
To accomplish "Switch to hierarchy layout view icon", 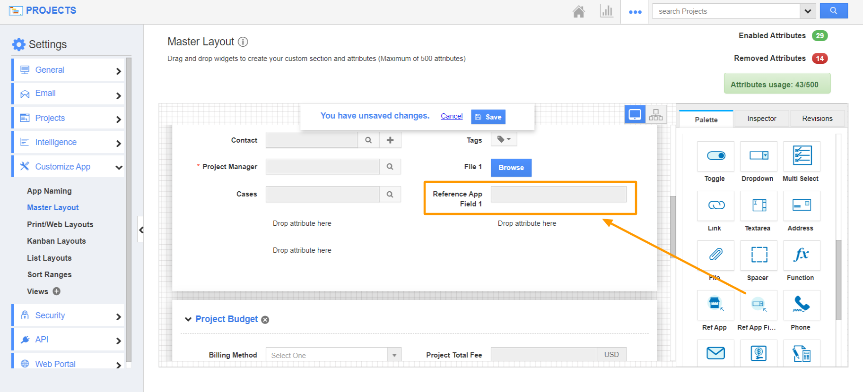I will (656, 114).
